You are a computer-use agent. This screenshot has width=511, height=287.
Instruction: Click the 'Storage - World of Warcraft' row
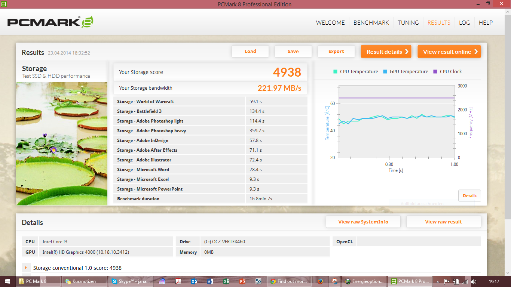210,101
